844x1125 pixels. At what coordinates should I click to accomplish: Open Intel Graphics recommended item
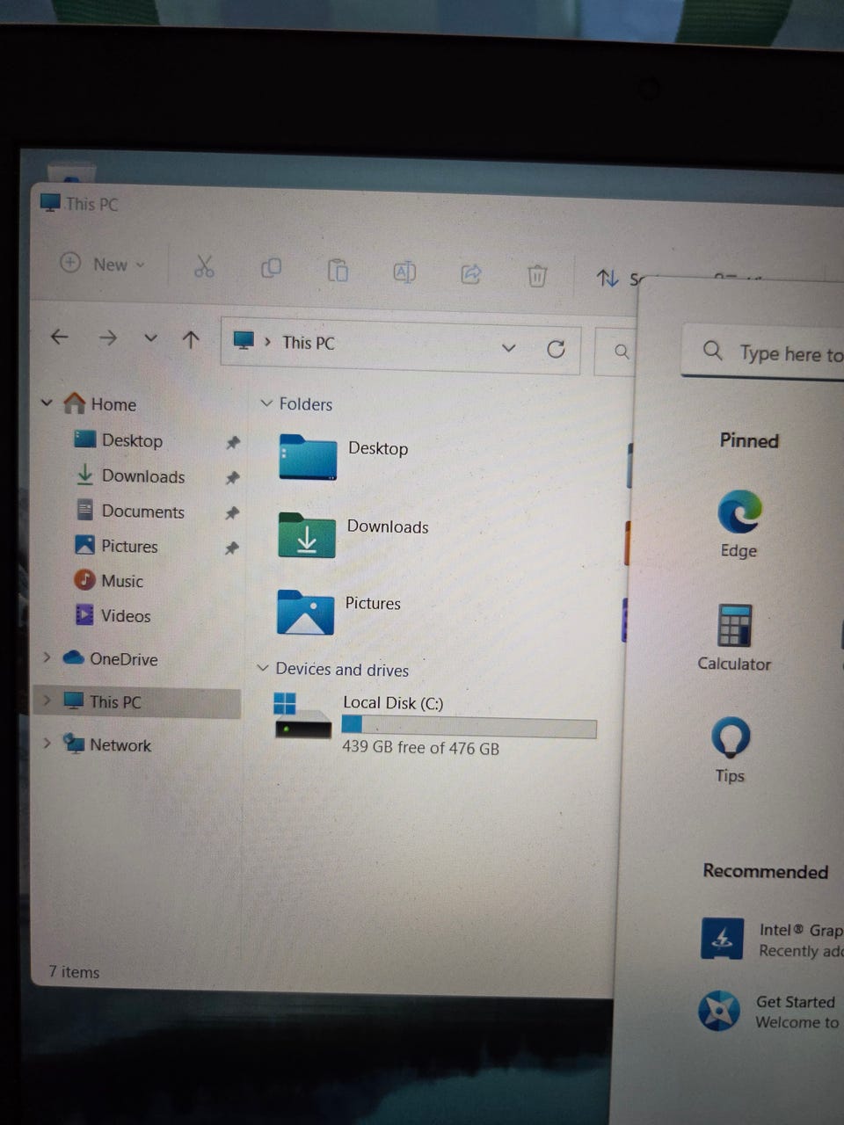[x=772, y=940]
